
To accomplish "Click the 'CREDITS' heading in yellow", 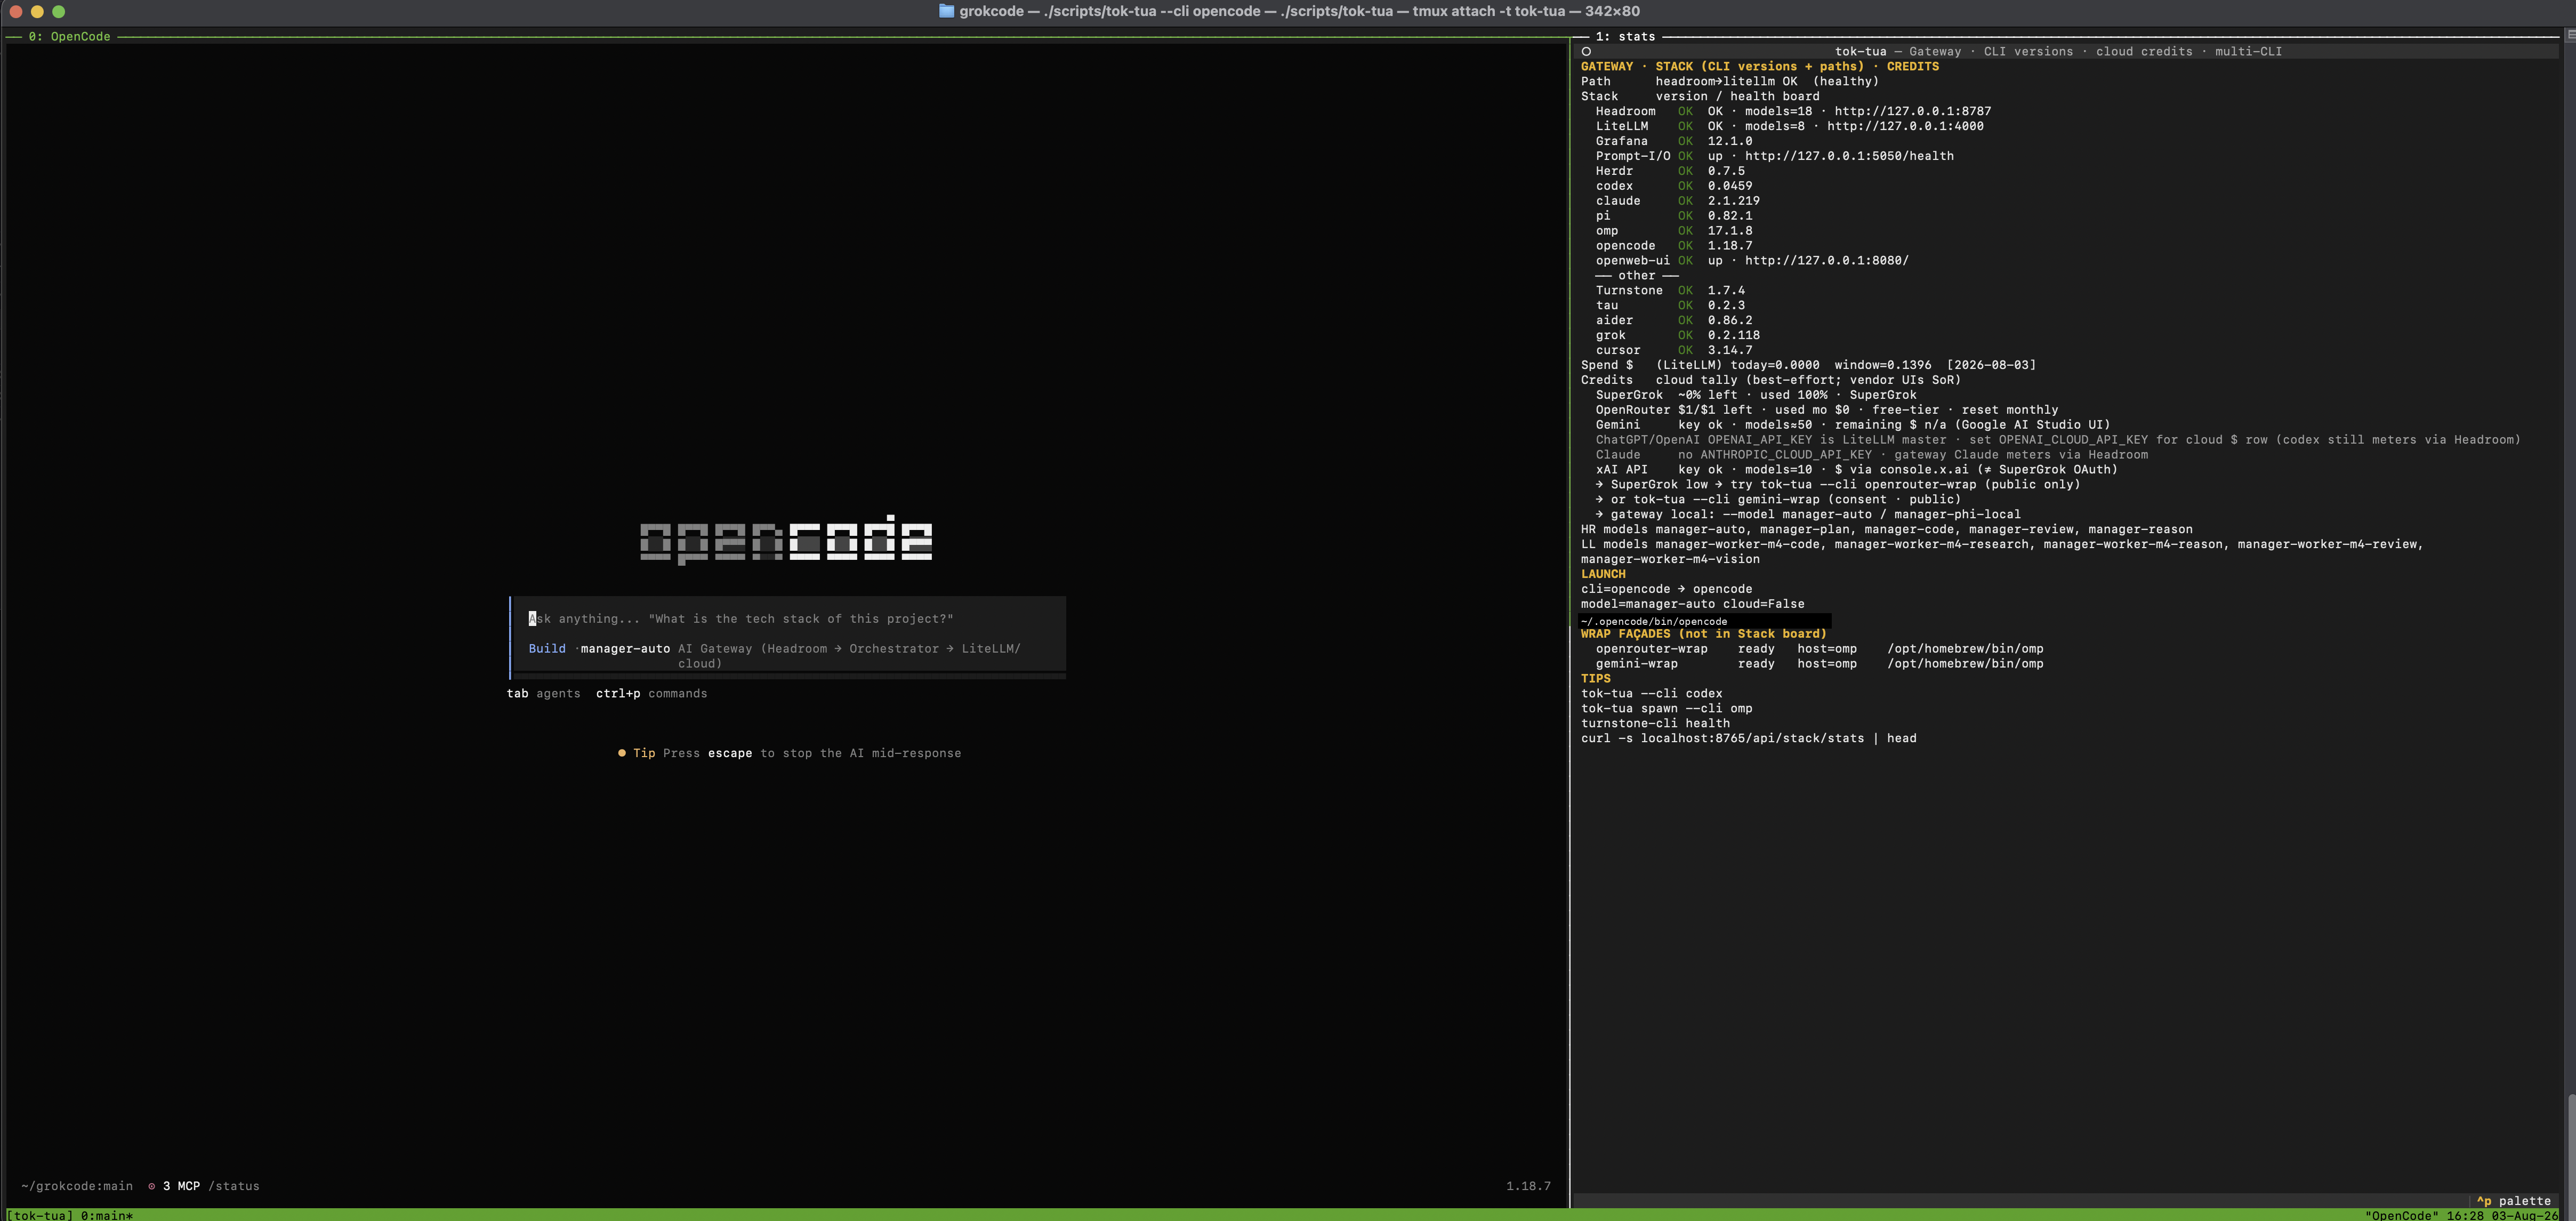I will pos(1912,66).
